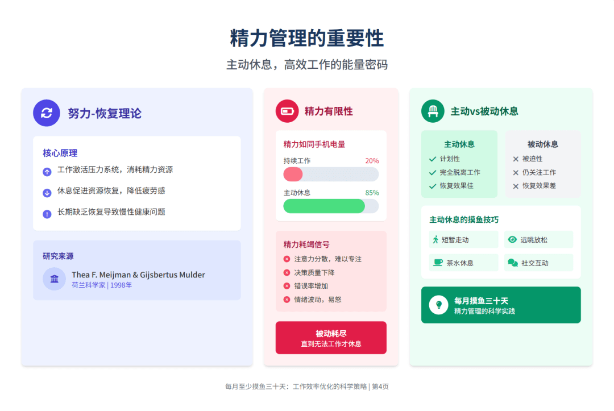614x411 pixels.
Task: Click the red 被动耗尽 button
Action: tap(331, 338)
